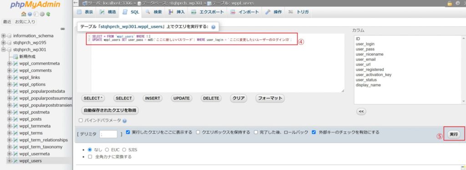466x170 pixels.
Task: Click the デリミタ delimiter input field
Action: pos(108,134)
